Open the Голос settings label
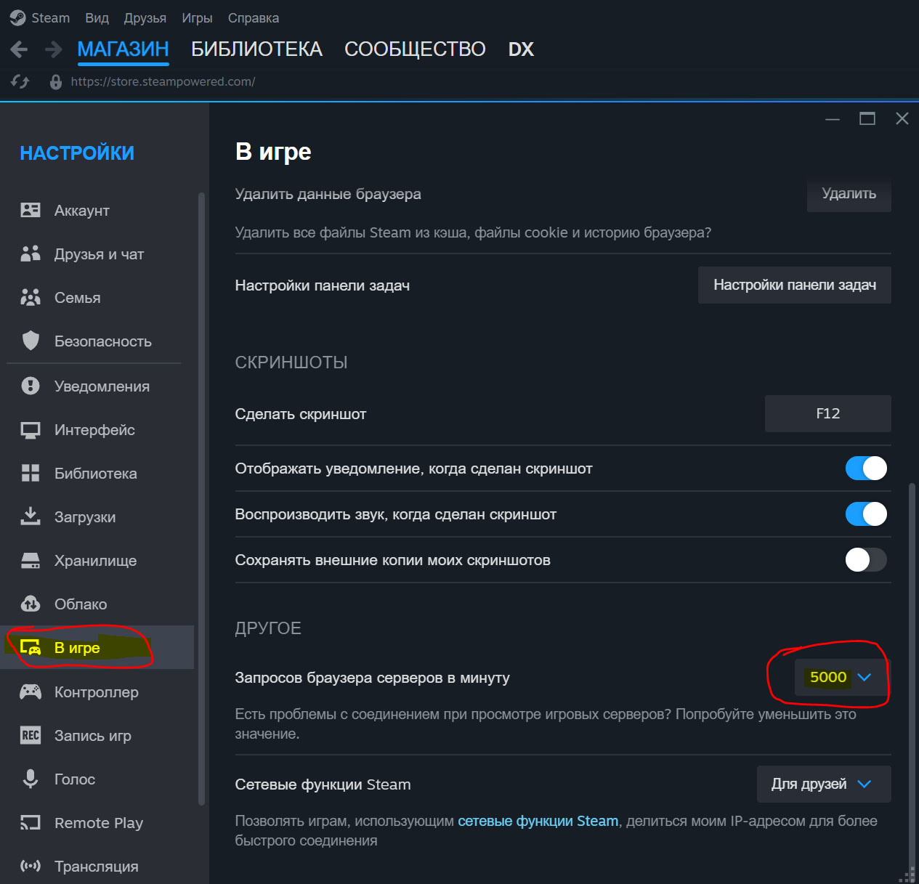Screen dimensions: 919x884 point(75,779)
